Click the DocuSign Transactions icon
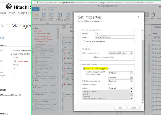The image size is (161, 115). [36, 76]
